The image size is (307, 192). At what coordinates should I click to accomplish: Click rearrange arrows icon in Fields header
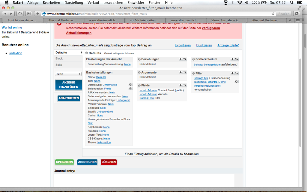coord(185,85)
